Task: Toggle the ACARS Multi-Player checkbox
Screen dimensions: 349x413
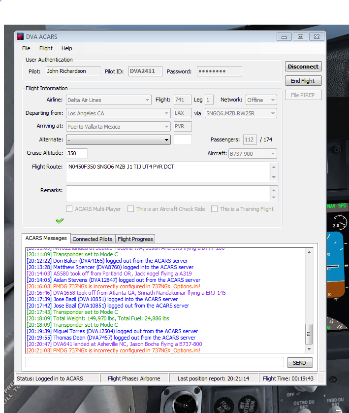Action: [69, 209]
